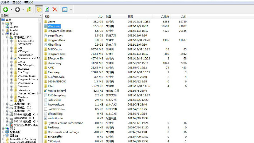This screenshot has height=143, width=254.
Task: Select 本地磁盘 (F:) in tree
Action: (23, 111)
